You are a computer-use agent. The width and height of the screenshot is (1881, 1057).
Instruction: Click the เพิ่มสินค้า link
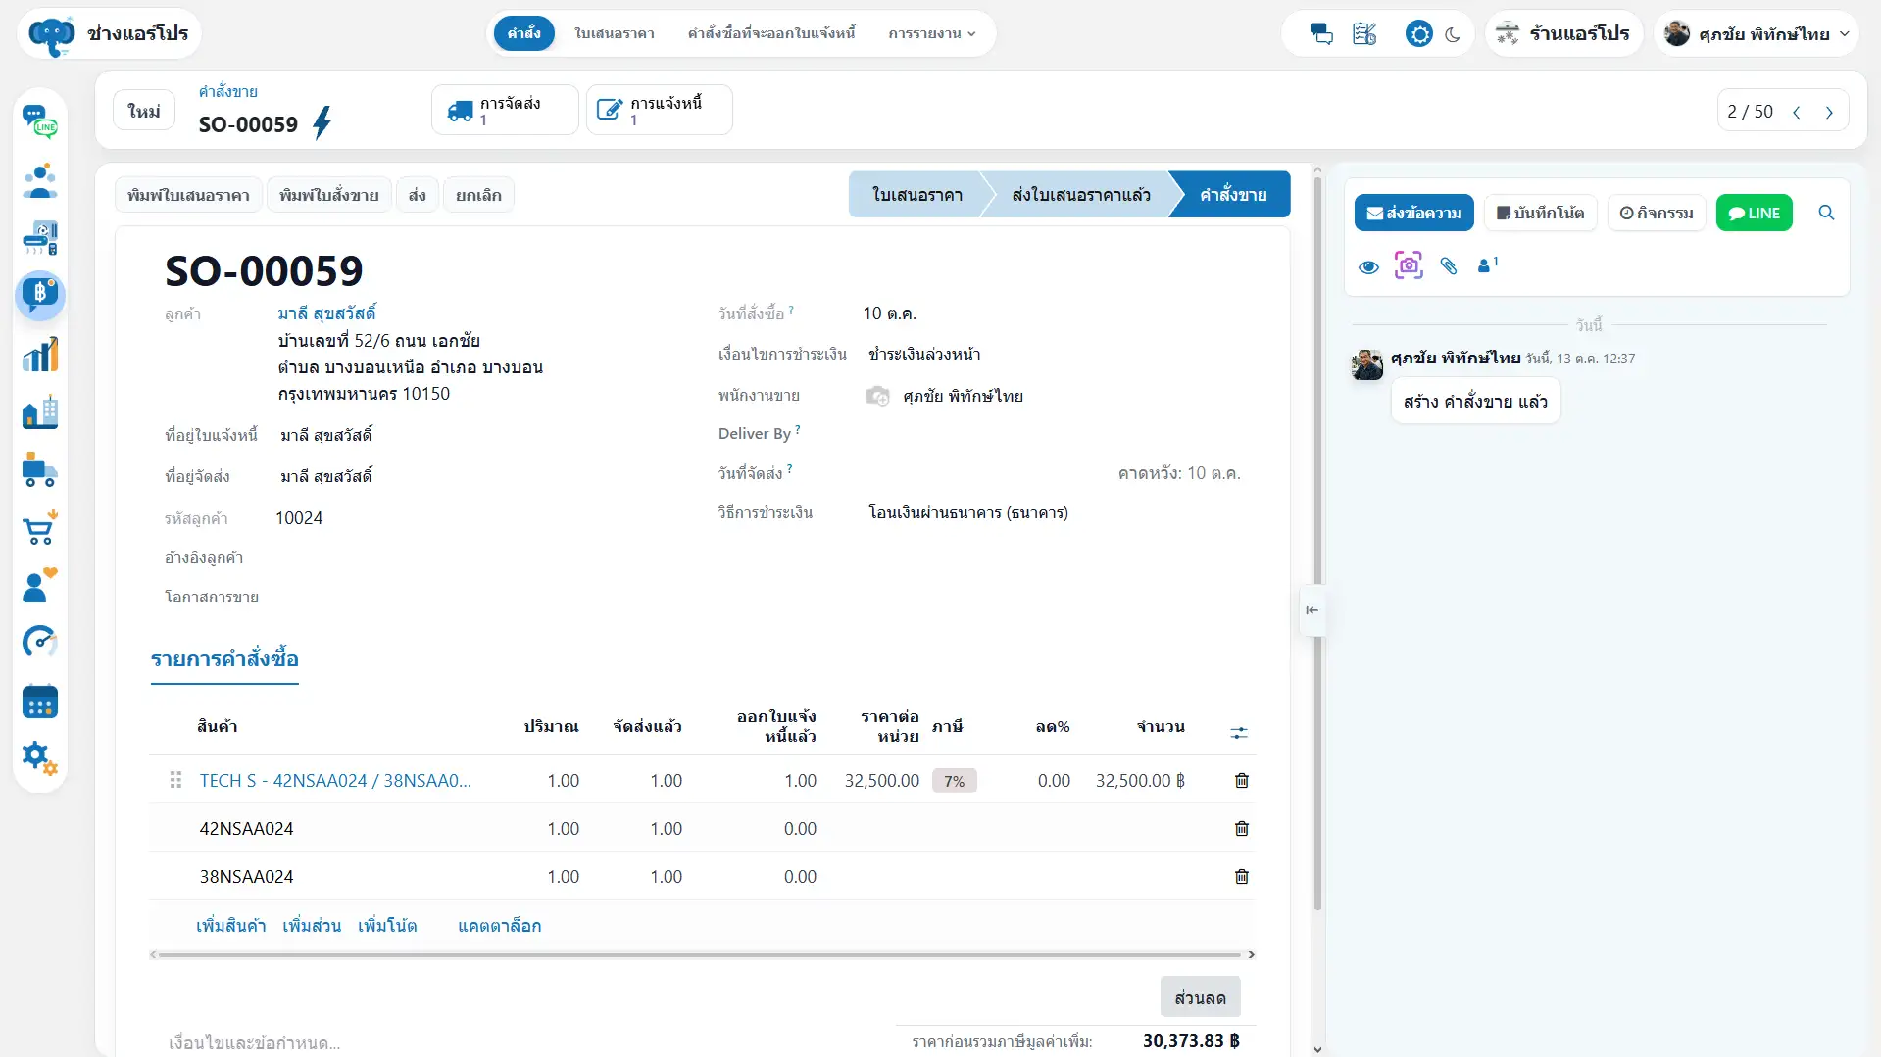230,926
